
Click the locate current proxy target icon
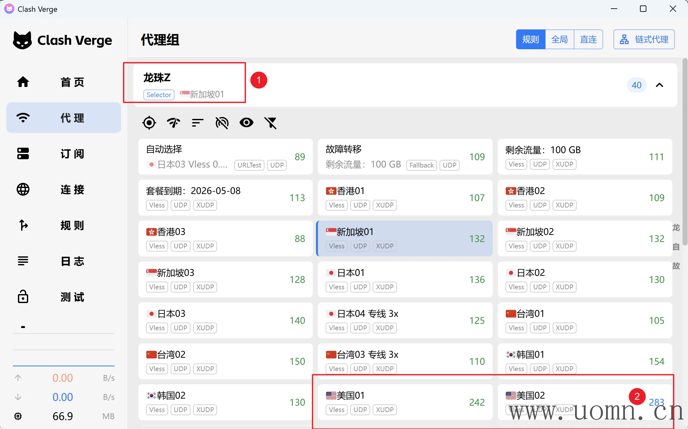149,123
